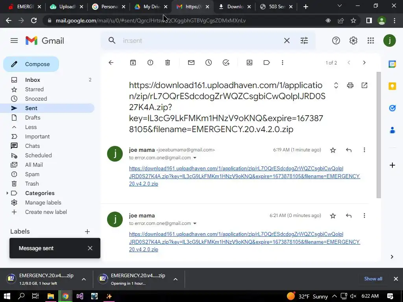
Task: Show search options filter icon
Action: (304, 41)
